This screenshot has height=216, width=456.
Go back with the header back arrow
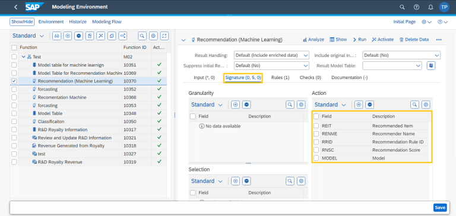coord(15,7)
